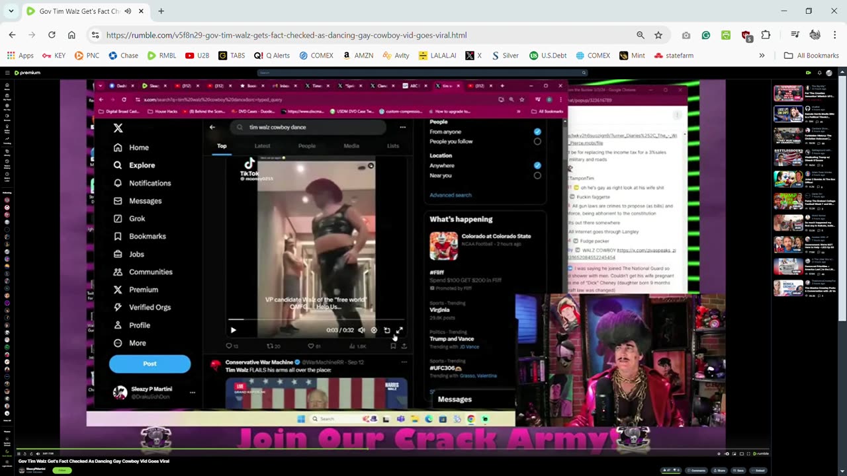Go back using Chrome's back arrow
Screen dimensions: 847x476
tap(12, 35)
